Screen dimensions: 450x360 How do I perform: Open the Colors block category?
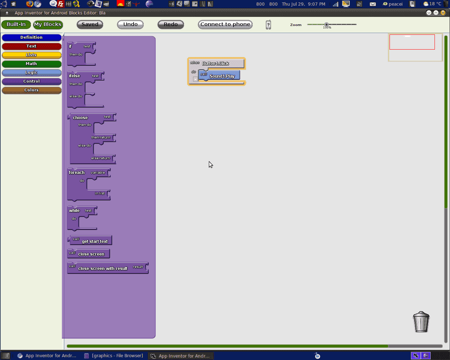(x=32, y=90)
